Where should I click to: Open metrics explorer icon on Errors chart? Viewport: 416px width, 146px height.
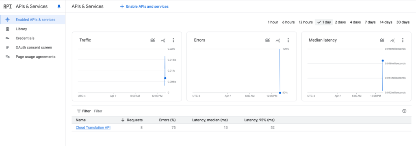tap(278, 40)
